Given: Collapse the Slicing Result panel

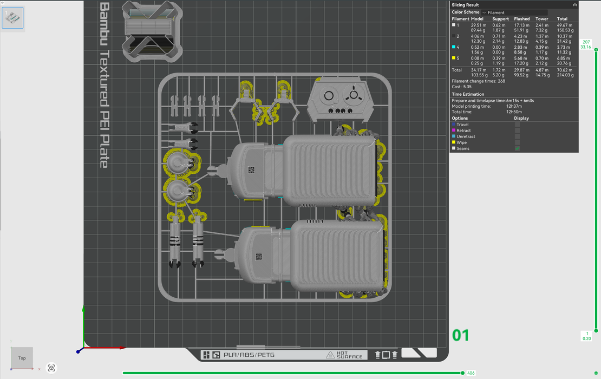Looking at the screenshot, I should 574,5.
